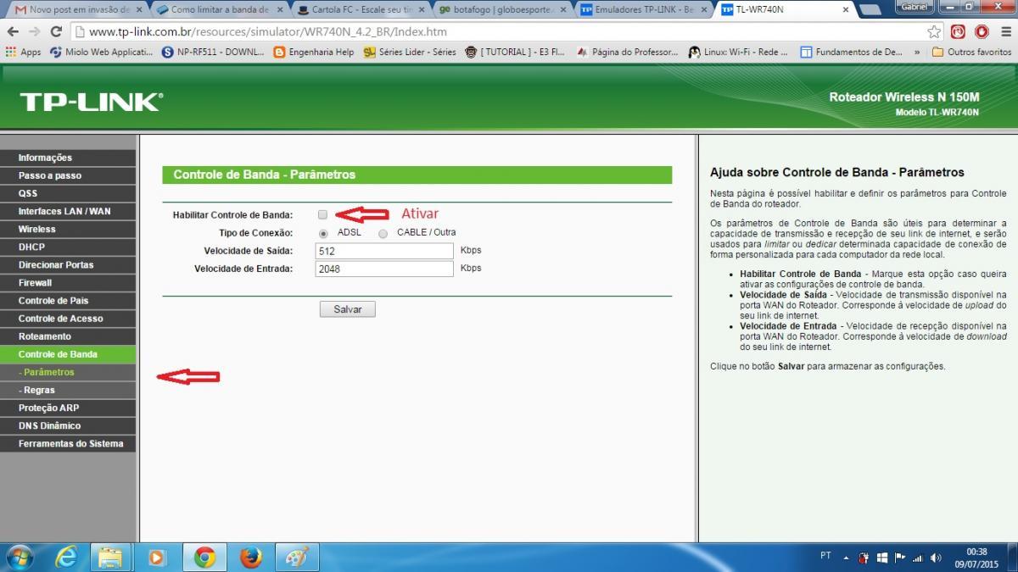Open the Controle de Pais menu item

(68, 300)
